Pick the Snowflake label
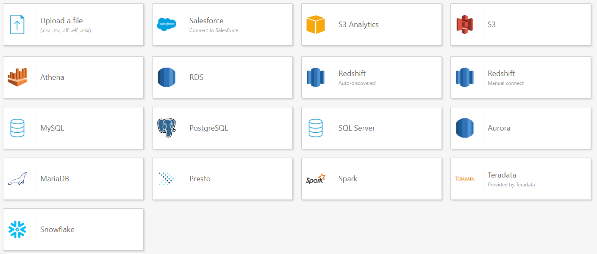The width and height of the screenshot is (597, 254). click(x=57, y=229)
